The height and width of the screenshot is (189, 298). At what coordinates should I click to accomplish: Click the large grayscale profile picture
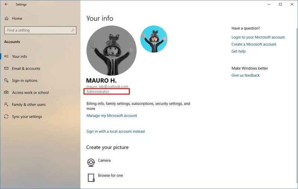(111, 51)
